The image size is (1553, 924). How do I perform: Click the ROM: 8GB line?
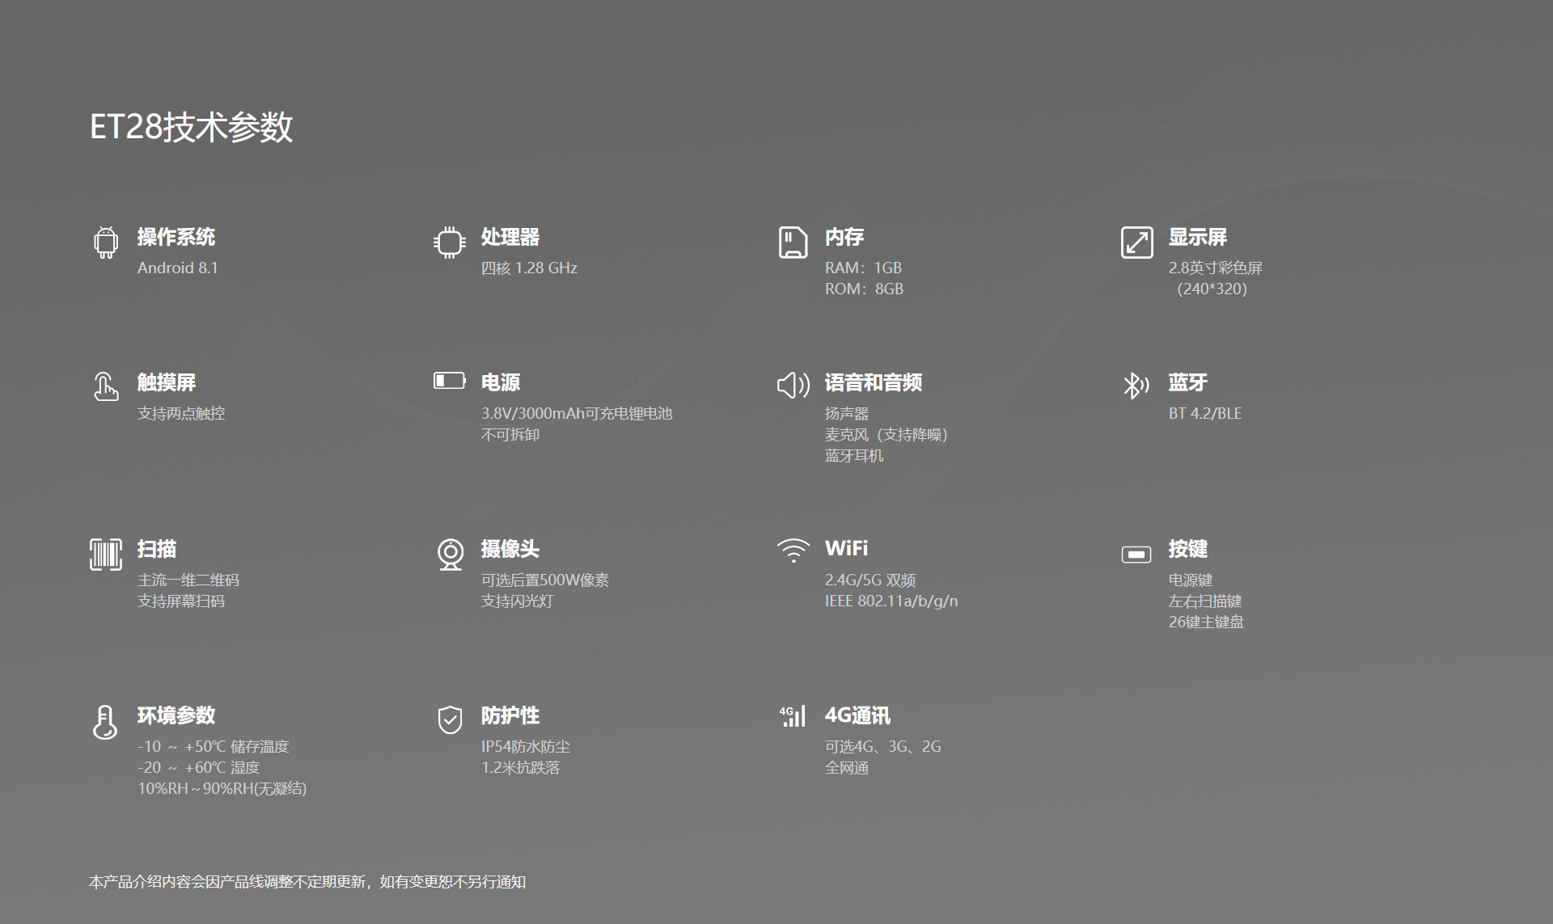click(864, 289)
